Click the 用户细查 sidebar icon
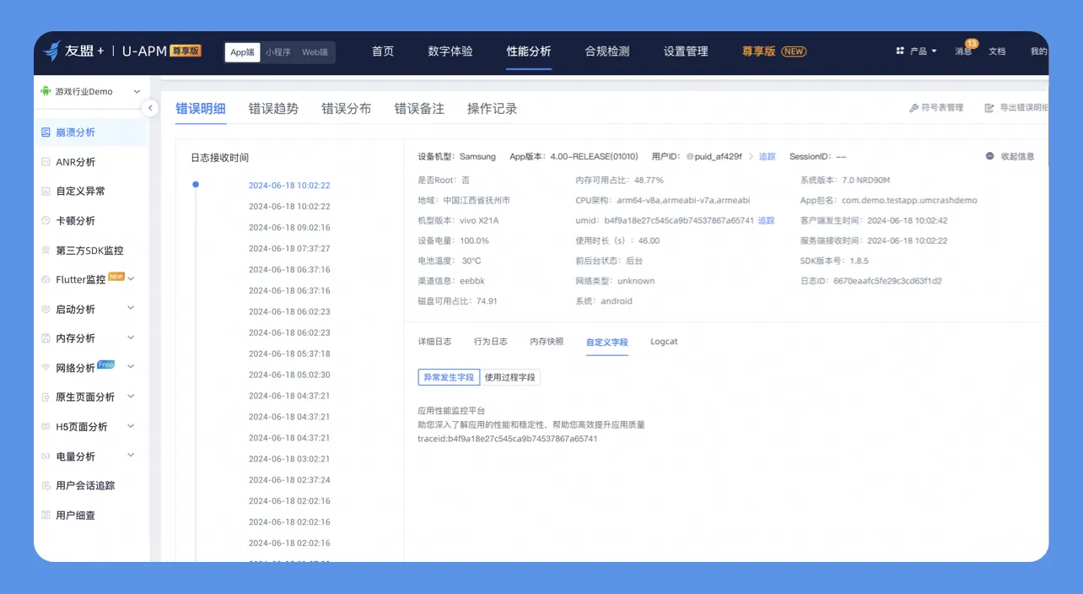Image resolution: width=1083 pixels, height=594 pixels. (46, 515)
